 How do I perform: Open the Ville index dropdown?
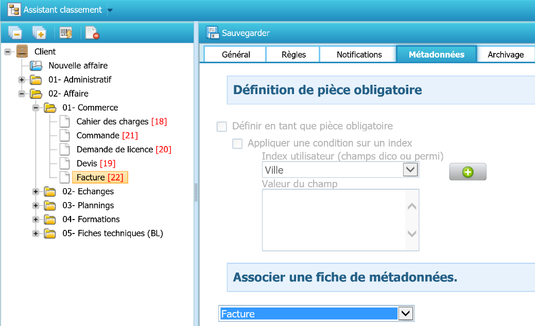[410, 170]
